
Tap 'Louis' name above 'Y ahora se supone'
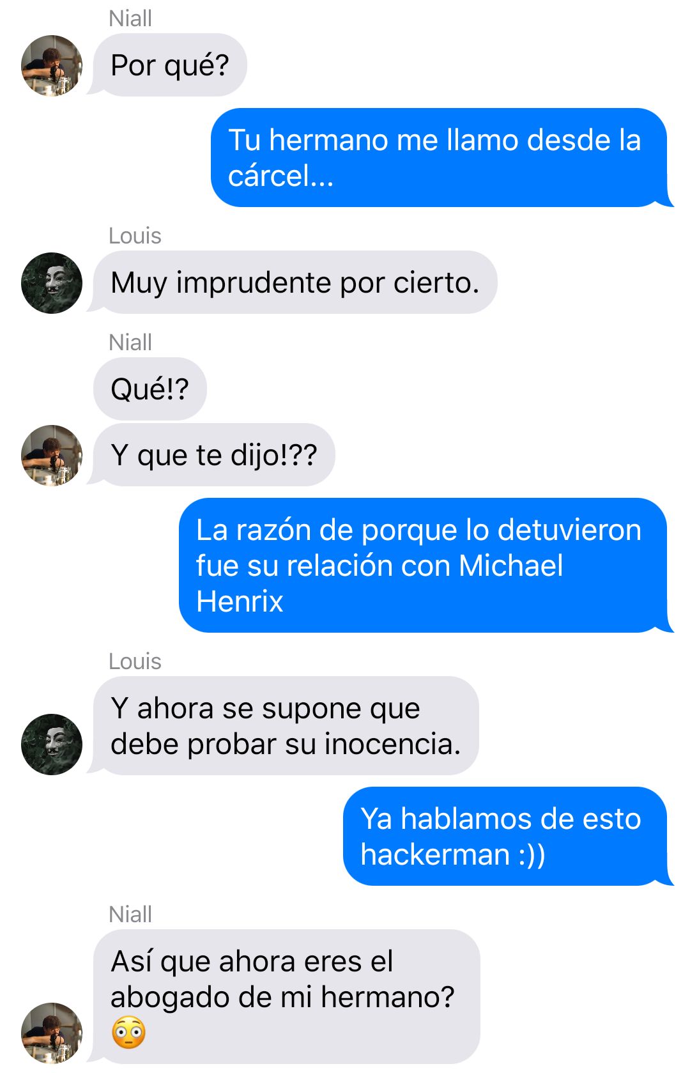tap(135, 661)
